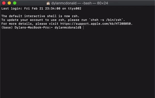Click the "Fri Feb 21" date text
155x98 pixels.
[34, 9]
